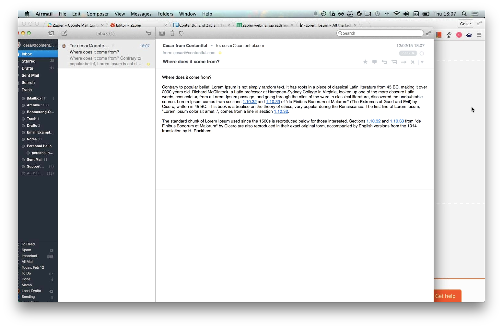503x328 pixels.
Task: Click the trash icon in the message toolbar
Action: click(x=172, y=33)
